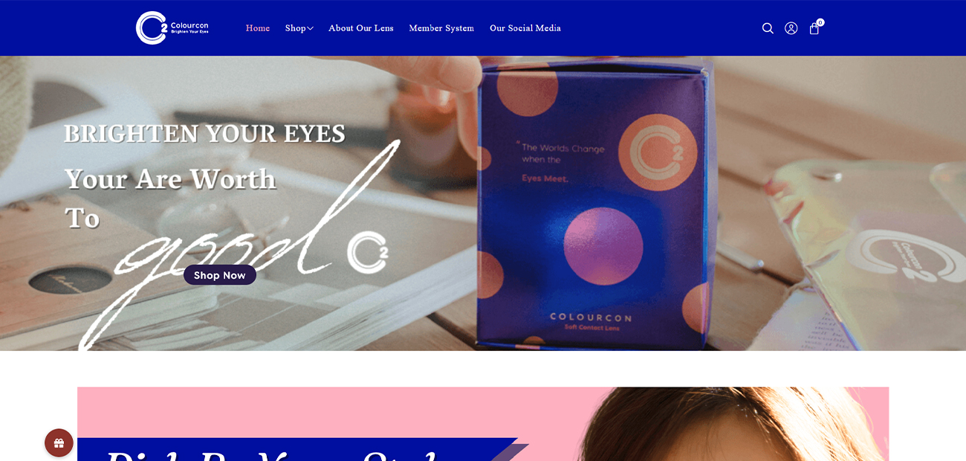Open the gift rewards floating icon

point(59,443)
